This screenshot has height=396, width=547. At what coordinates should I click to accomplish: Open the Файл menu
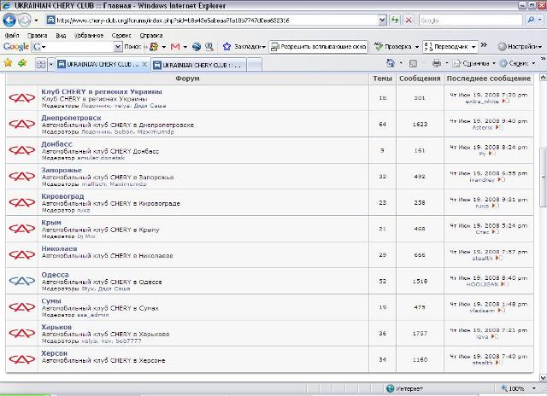click(12, 36)
